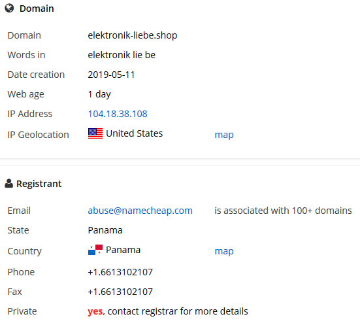The height and width of the screenshot is (325, 360).
Task: Open IP address 104.18.38.108 link
Action: point(118,114)
